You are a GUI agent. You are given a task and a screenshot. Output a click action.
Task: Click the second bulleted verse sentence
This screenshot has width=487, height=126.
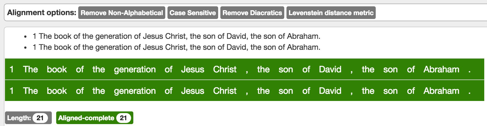(176, 47)
